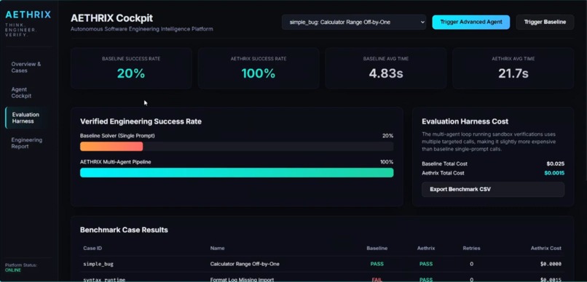Click the Baseline column header
587x282 pixels.
(377, 248)
